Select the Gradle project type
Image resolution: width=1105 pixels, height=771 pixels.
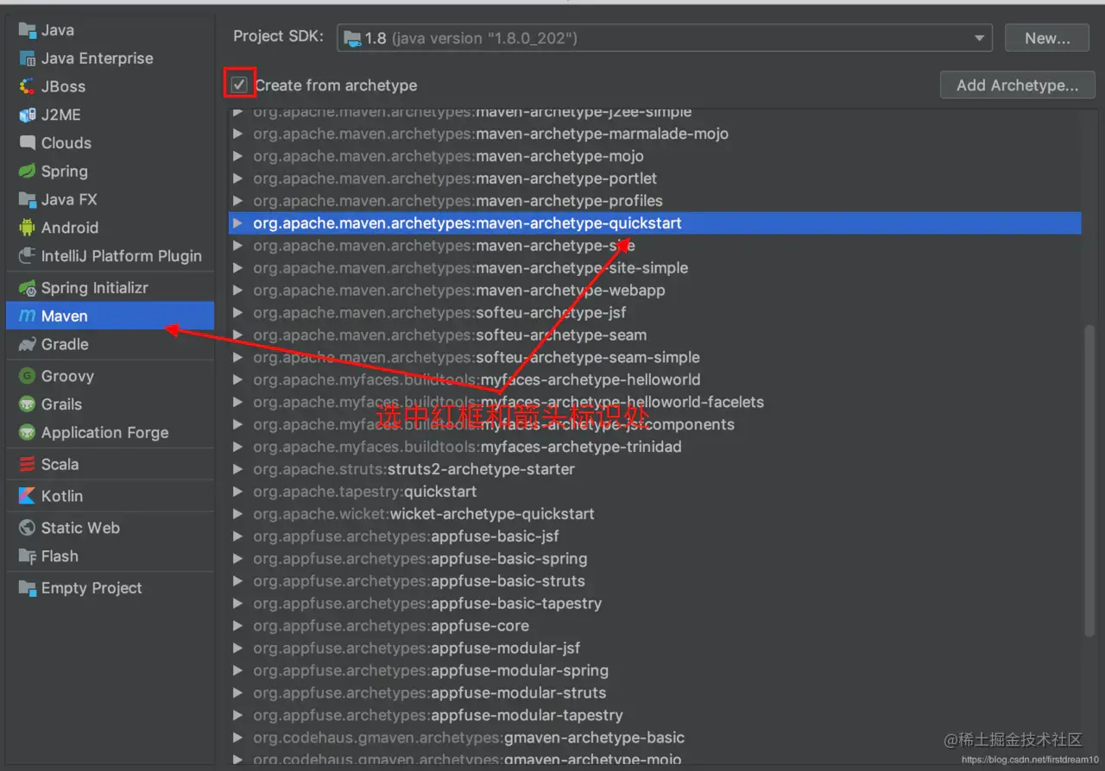(x=110, y=345)
